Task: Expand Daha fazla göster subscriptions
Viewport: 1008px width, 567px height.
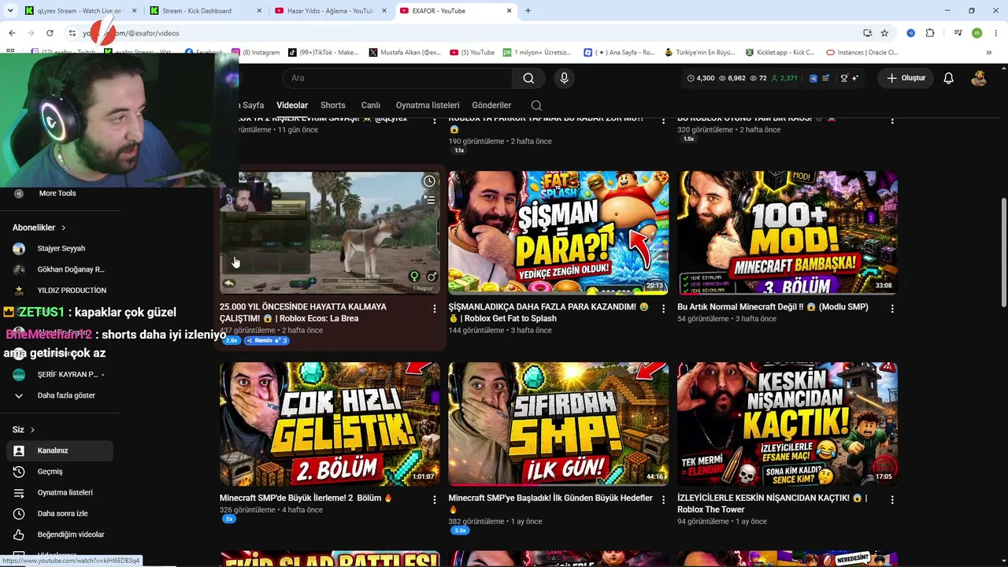Action: [59, 395]
